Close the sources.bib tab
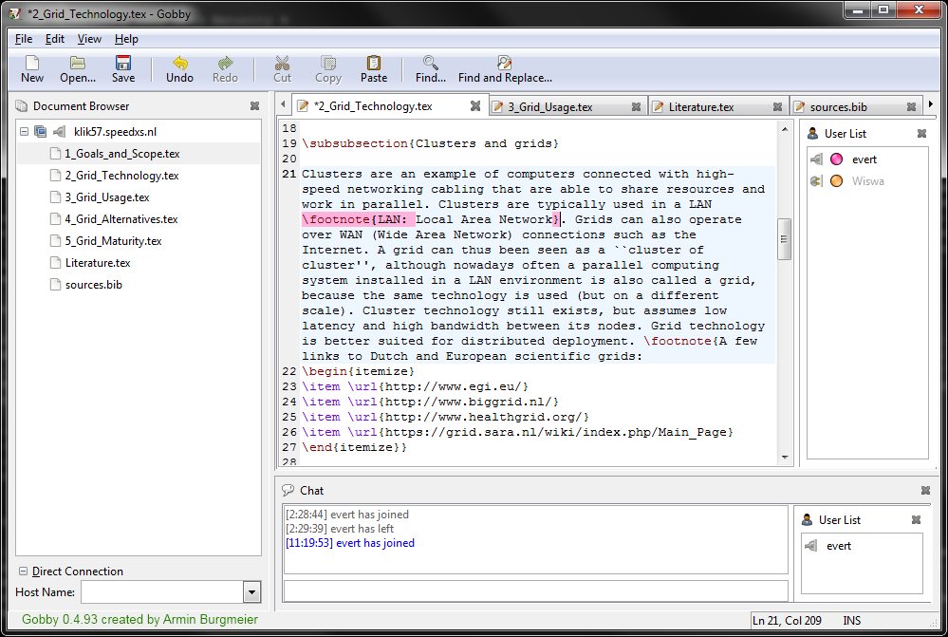This screenshot has width=948, height=637. click(911, 107)
